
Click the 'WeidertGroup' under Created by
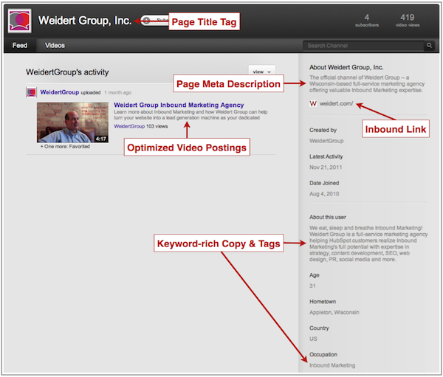(326, 141)
